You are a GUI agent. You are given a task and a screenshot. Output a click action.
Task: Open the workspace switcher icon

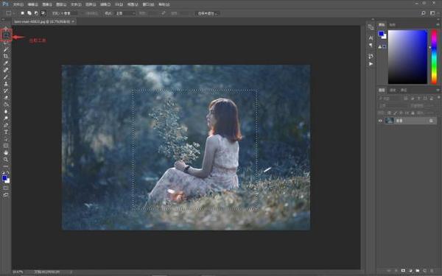[432, 13]
